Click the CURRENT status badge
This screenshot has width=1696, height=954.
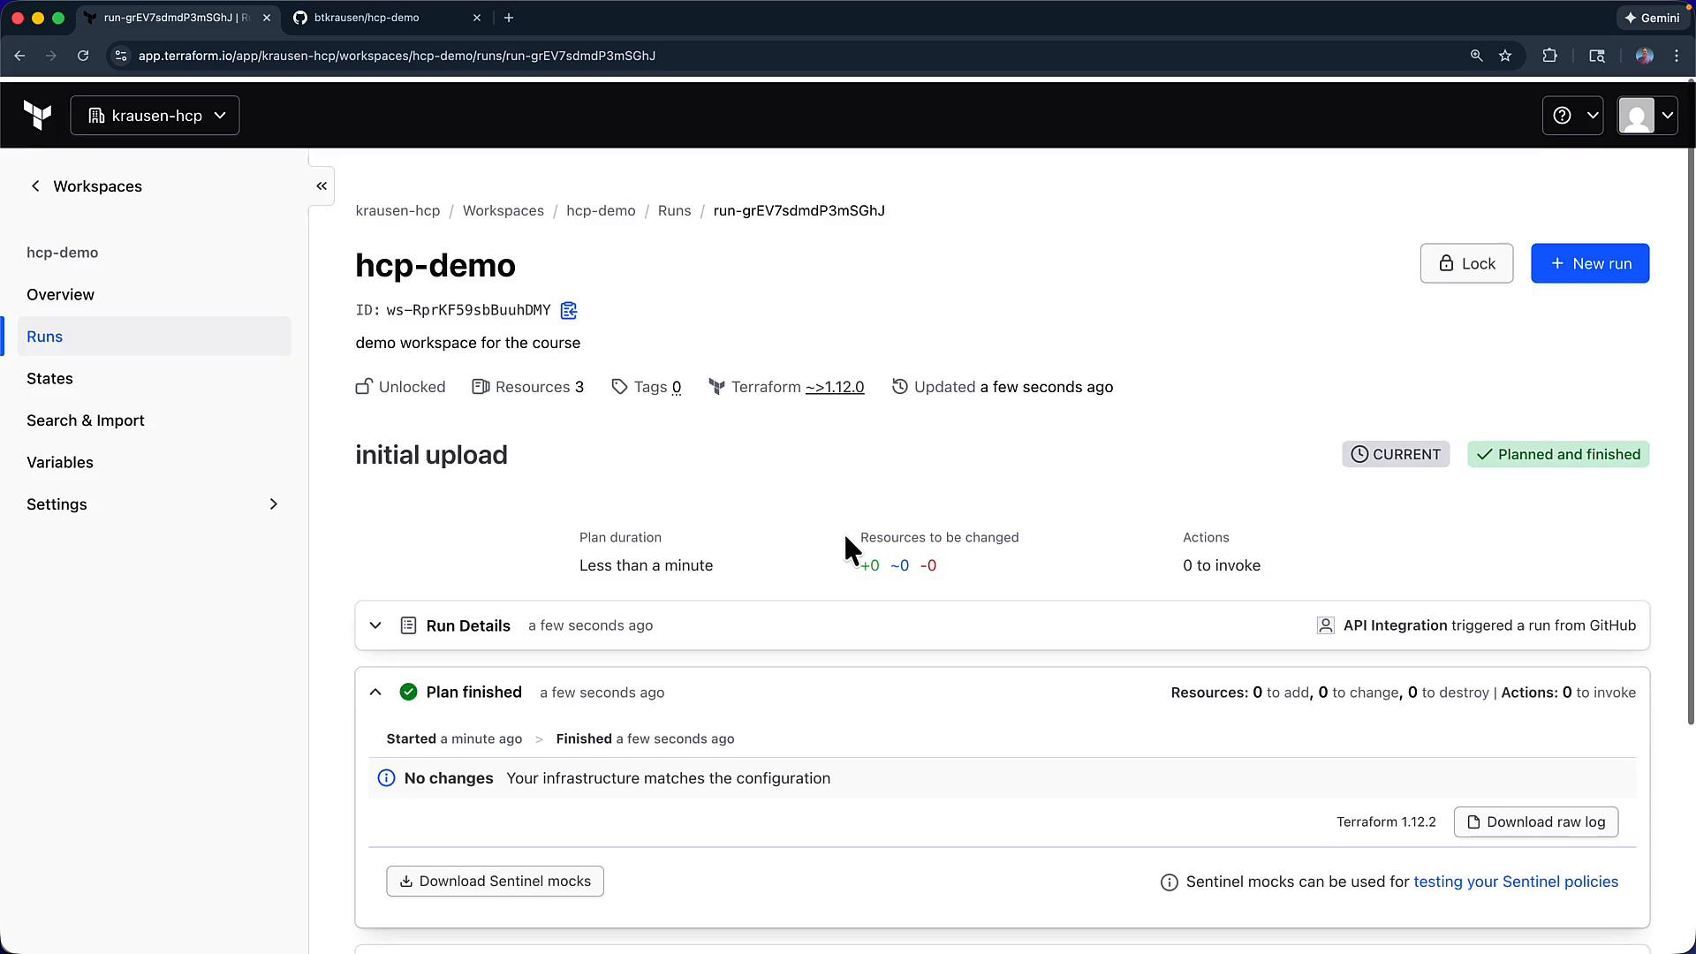click(1396, 455)
